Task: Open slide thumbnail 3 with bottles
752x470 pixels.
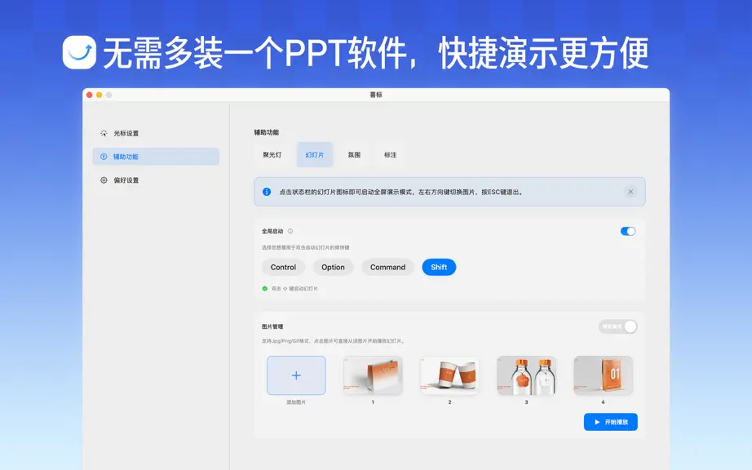Action: [527, 375]
